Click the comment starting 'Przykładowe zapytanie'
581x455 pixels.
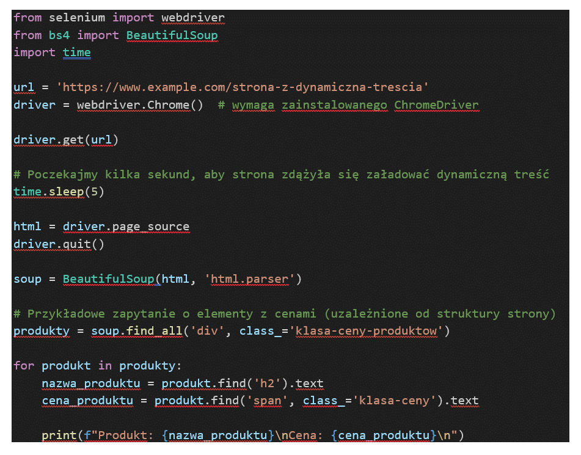click(x=285, y=314)
